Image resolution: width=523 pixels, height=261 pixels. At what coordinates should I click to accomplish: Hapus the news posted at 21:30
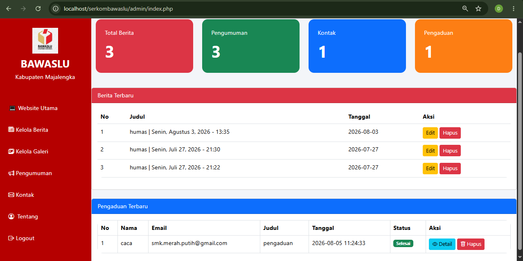coord(450,151)
